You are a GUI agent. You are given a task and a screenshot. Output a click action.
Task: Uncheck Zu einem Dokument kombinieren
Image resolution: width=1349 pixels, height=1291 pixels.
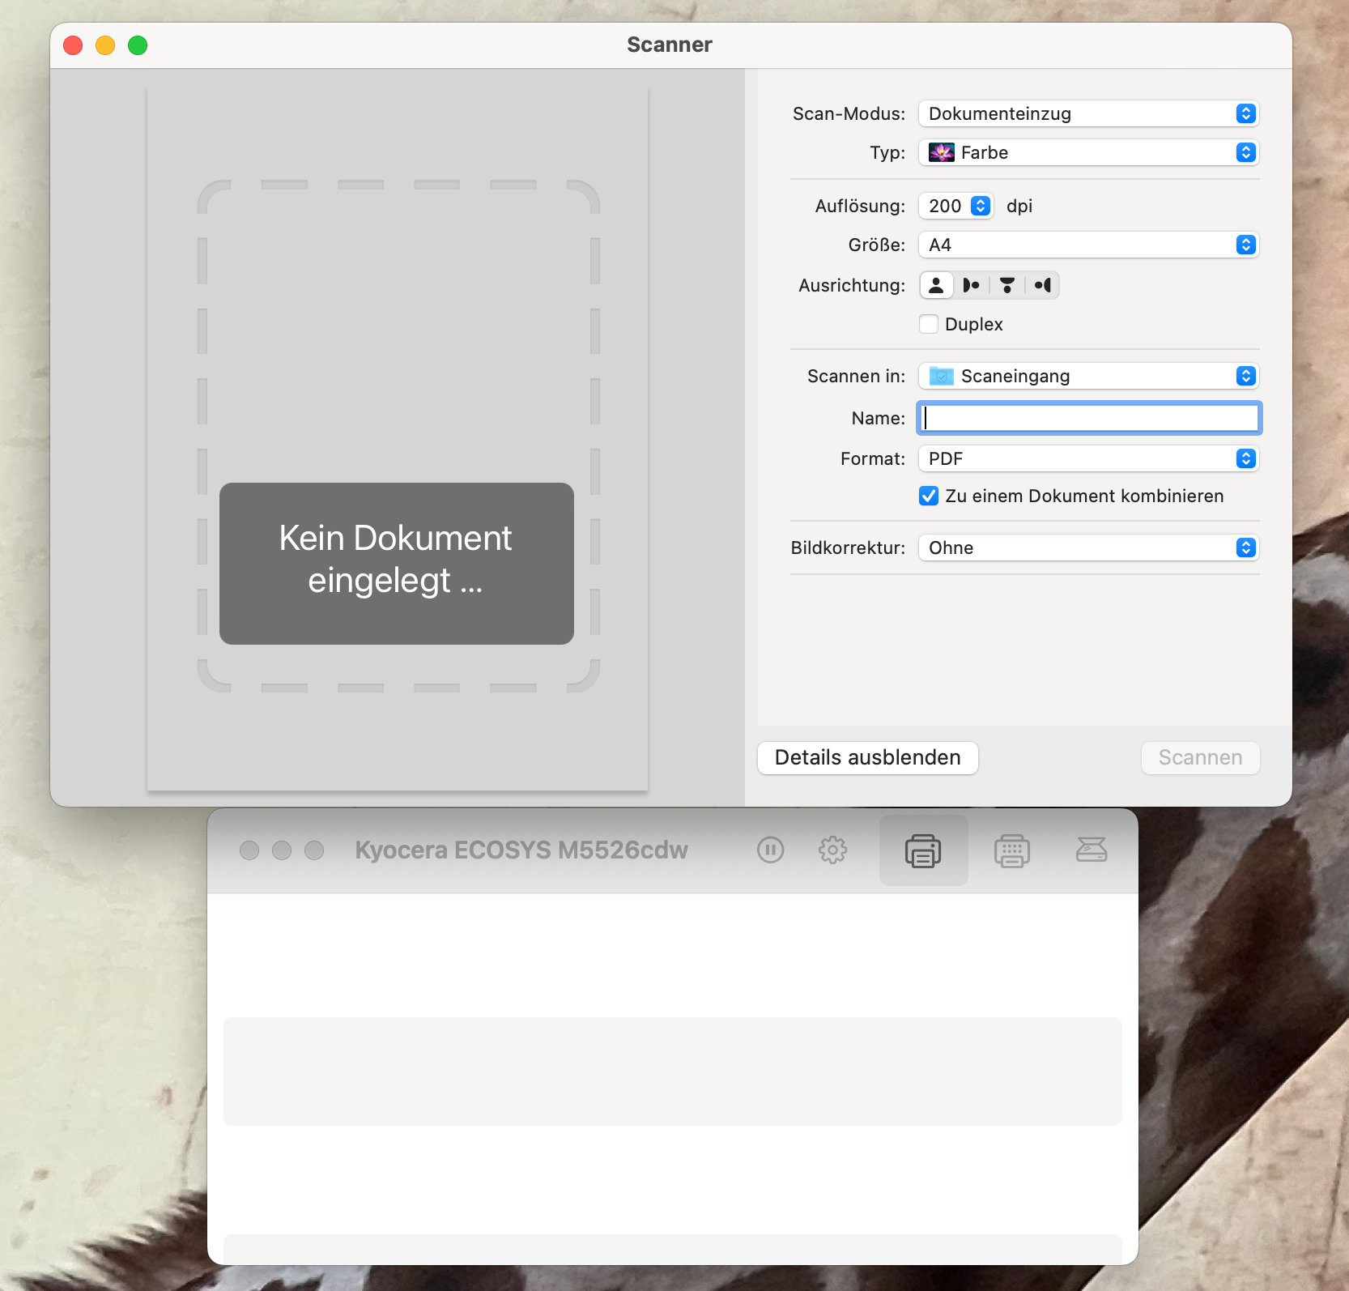(x=929, y=496)
